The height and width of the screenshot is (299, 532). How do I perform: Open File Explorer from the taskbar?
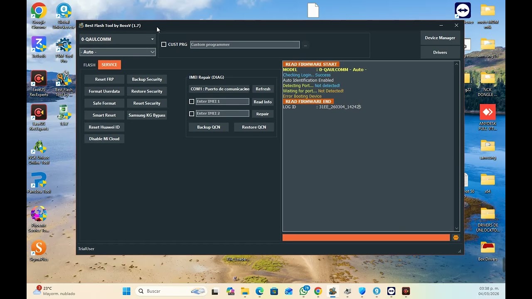click(x=245, y=291)
